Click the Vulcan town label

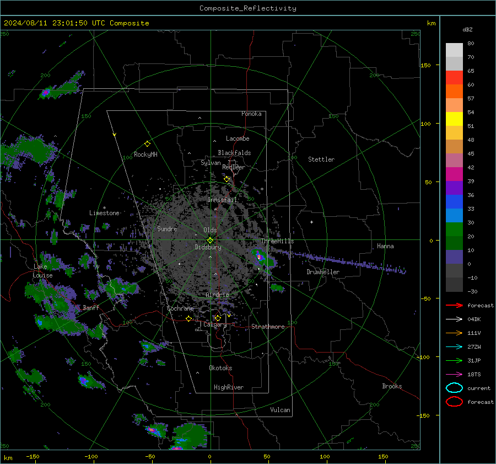point(280,410)
